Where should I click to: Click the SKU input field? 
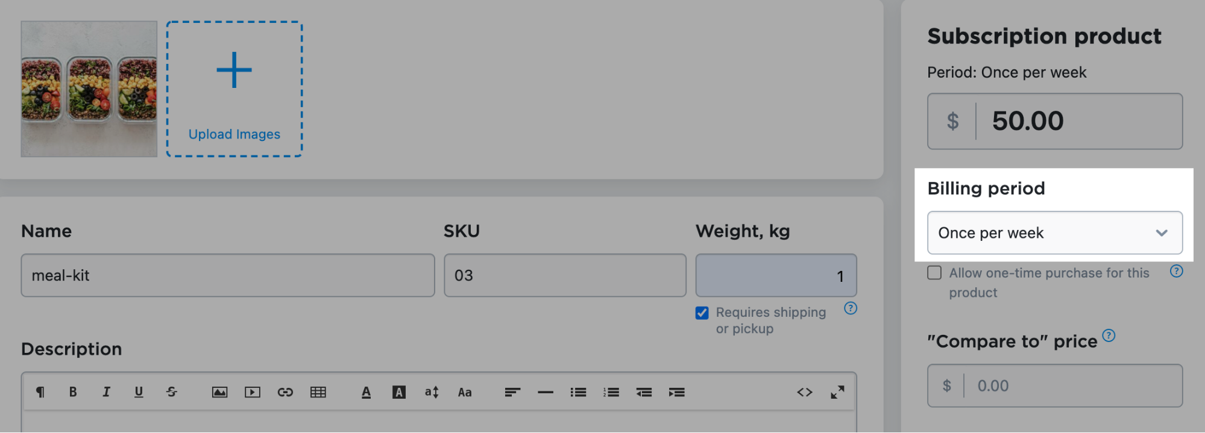565,276
